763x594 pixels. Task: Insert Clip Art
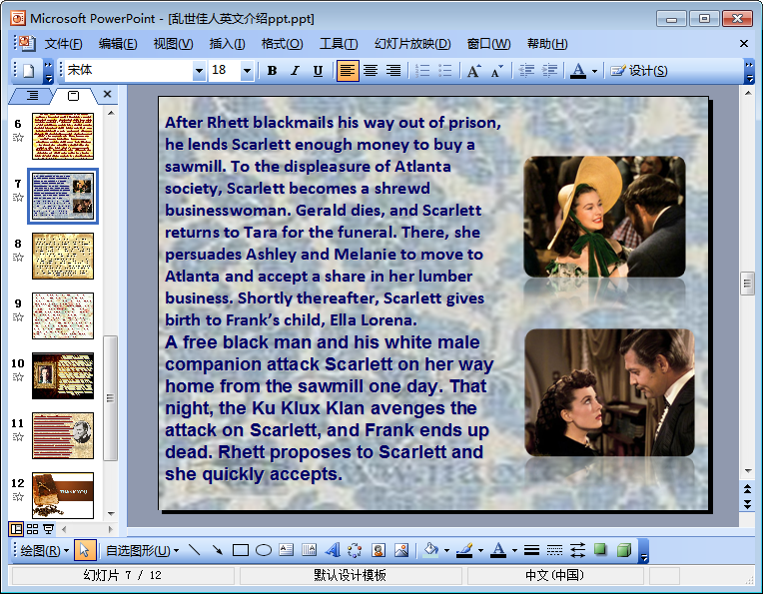(379, 550)
